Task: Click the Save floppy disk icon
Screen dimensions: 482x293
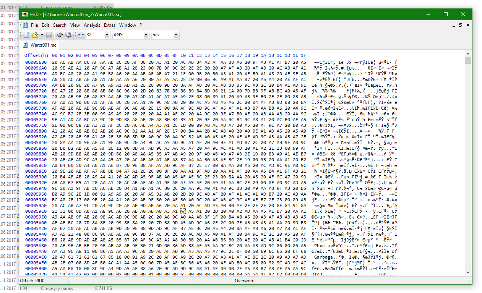Action: point(49,35)
